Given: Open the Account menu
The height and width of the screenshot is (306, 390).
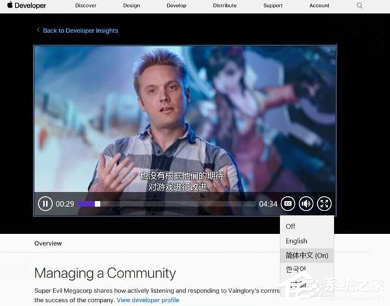Looking at the screenshot, I should click(x=319, y=5).
